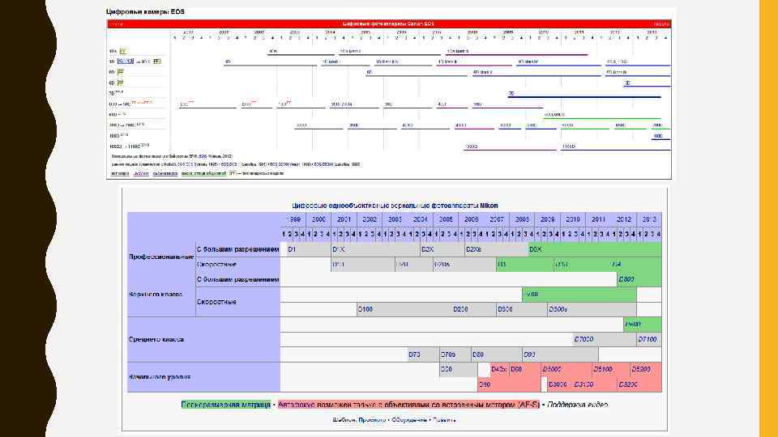This screenshot has height=437, width=778.
Task: Click the pink AF-S autofocus legend entry
Action: click(x=408, y=405)
